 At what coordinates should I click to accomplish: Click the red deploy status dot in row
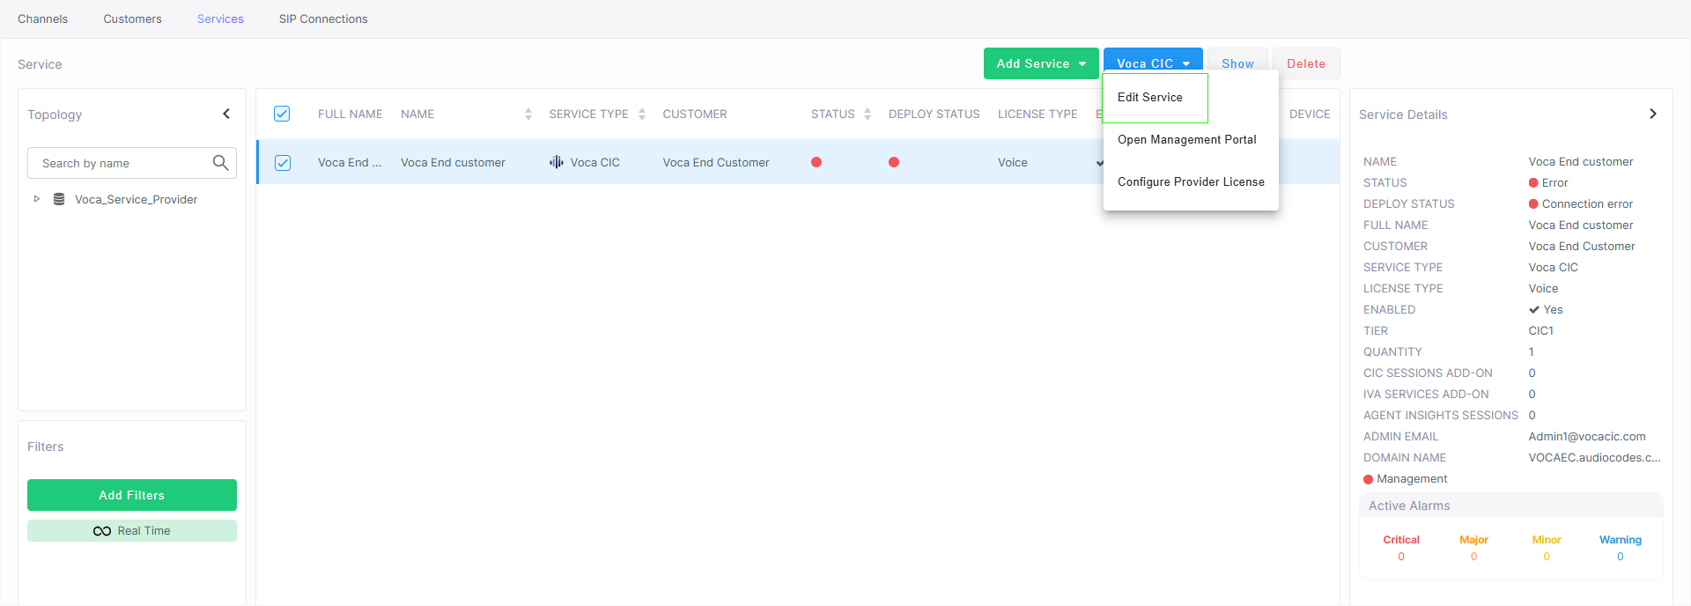894,162
